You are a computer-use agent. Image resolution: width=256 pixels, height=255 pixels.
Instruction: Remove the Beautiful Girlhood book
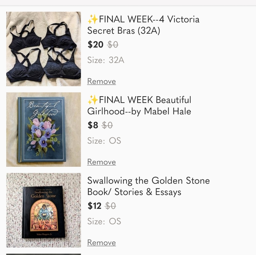(x=101, y=162)
